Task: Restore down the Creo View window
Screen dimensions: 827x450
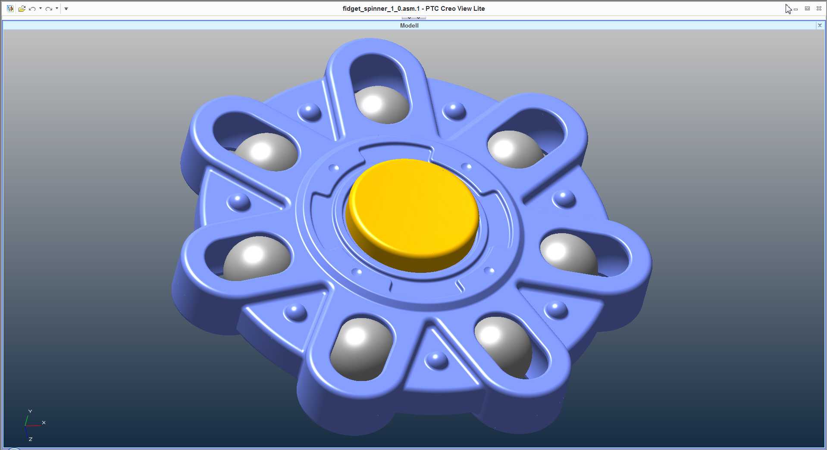Action: [807, 8]
